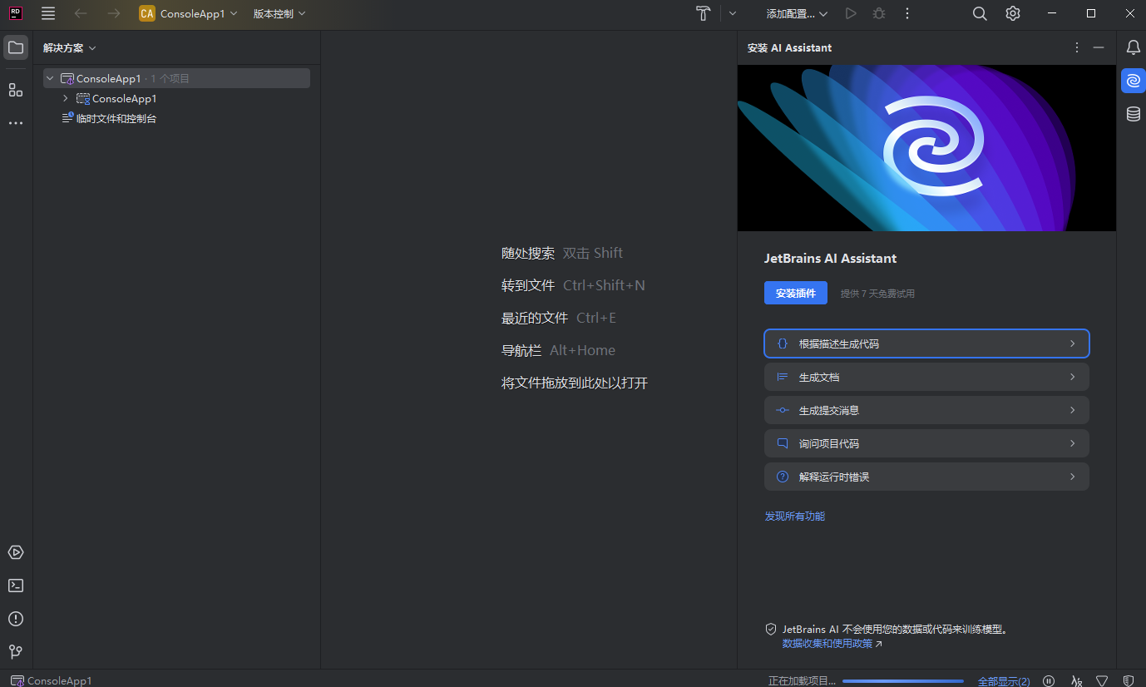
Task: Open the main hamburger menu
Action: click(48, 13)
